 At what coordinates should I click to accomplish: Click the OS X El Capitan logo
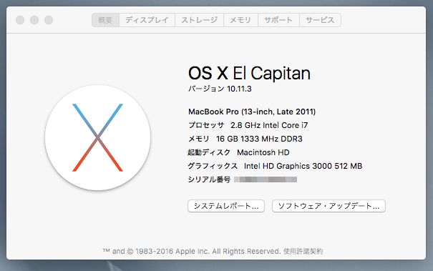coord(98,137)
